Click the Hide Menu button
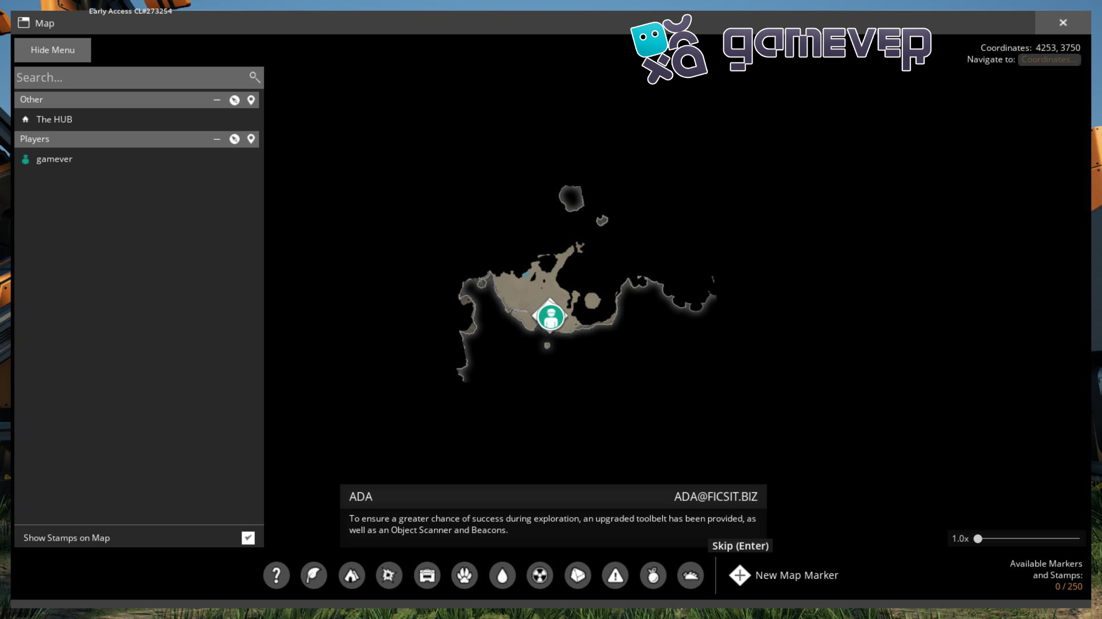The image size is (1102, 619). (53, 50)
